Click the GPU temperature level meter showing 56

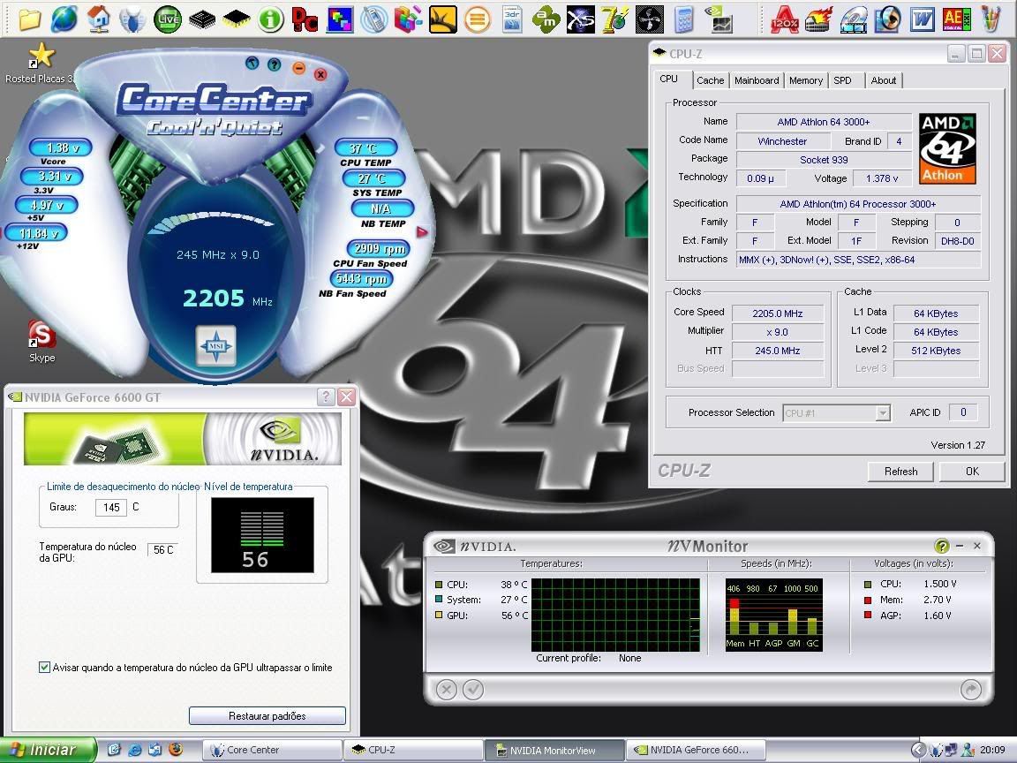pyautogui.click(x=262, y=535)
